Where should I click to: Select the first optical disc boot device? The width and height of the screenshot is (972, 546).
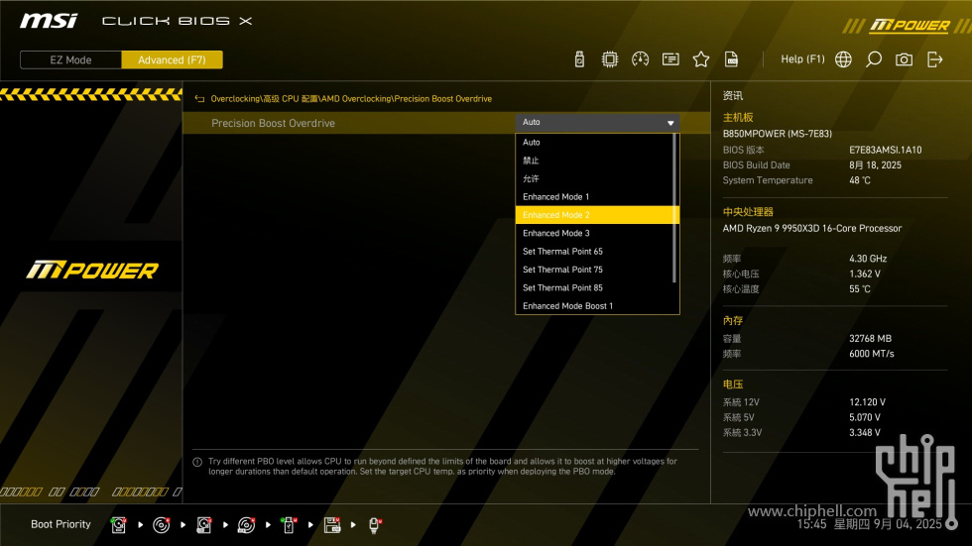coord(161,525)
